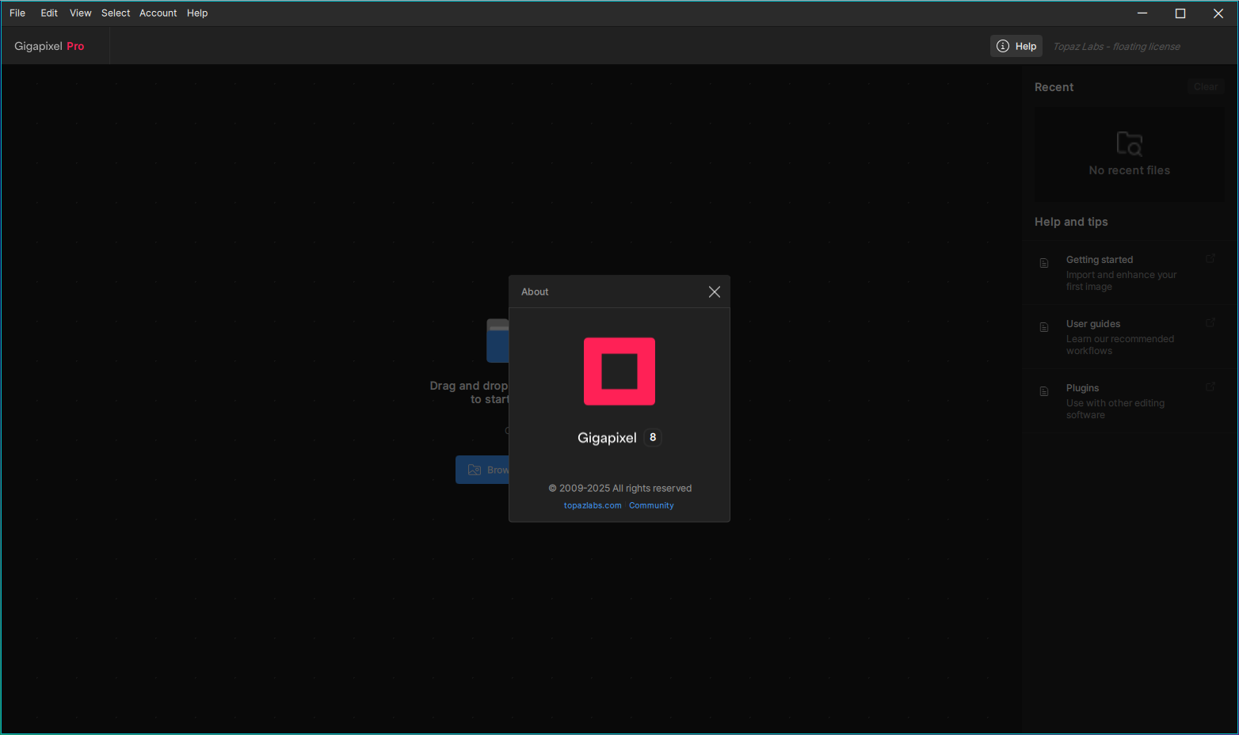
Task: Click the version 8 badge
Action: tap(653, 437)
